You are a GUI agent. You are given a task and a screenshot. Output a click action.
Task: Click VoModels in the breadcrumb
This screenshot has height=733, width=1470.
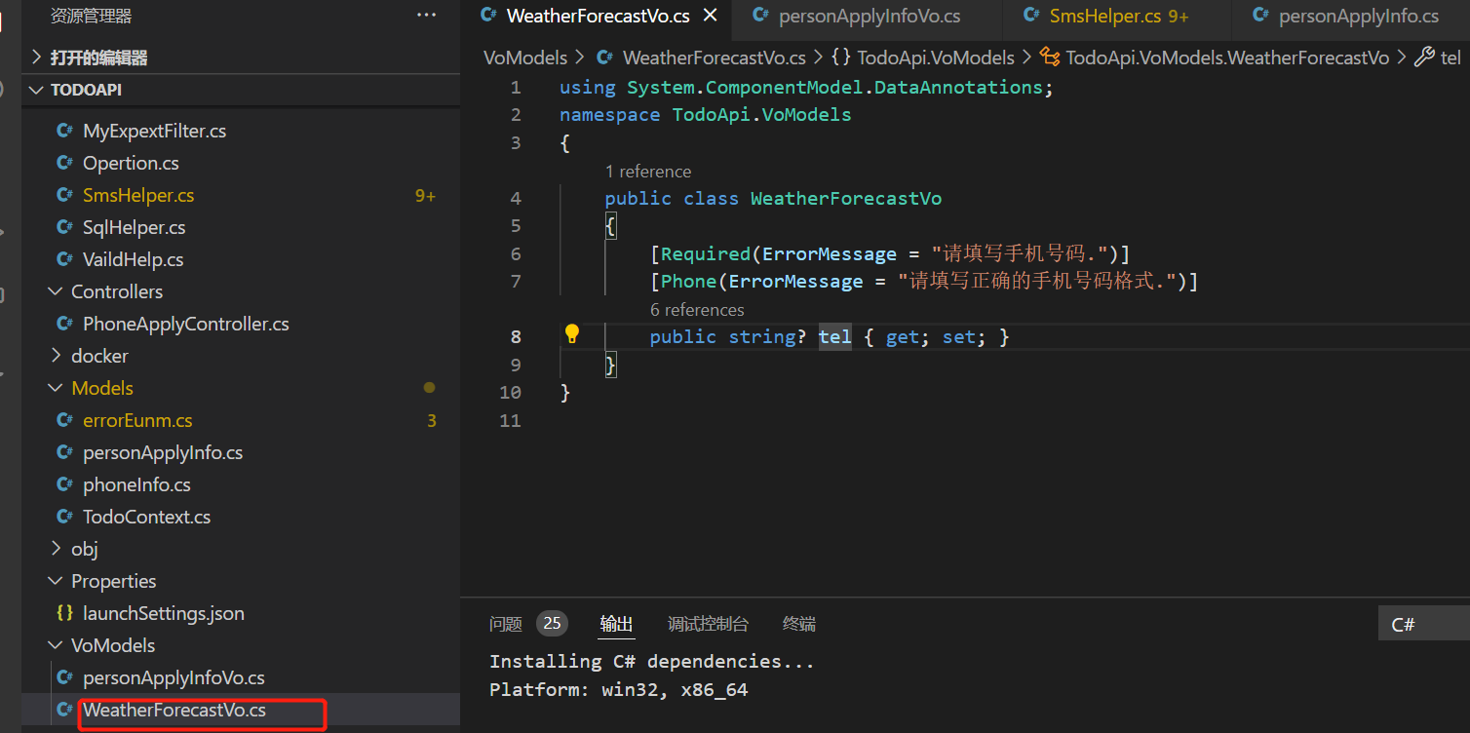click(525, 58)
